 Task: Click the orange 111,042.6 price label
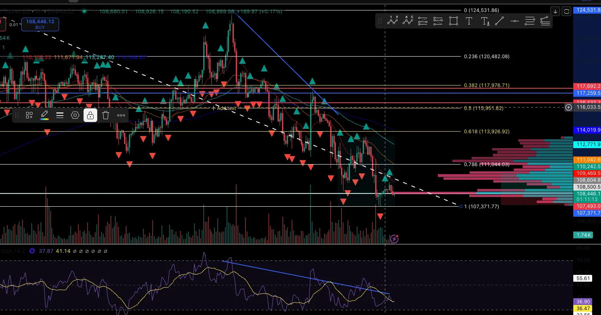point(588,160)
